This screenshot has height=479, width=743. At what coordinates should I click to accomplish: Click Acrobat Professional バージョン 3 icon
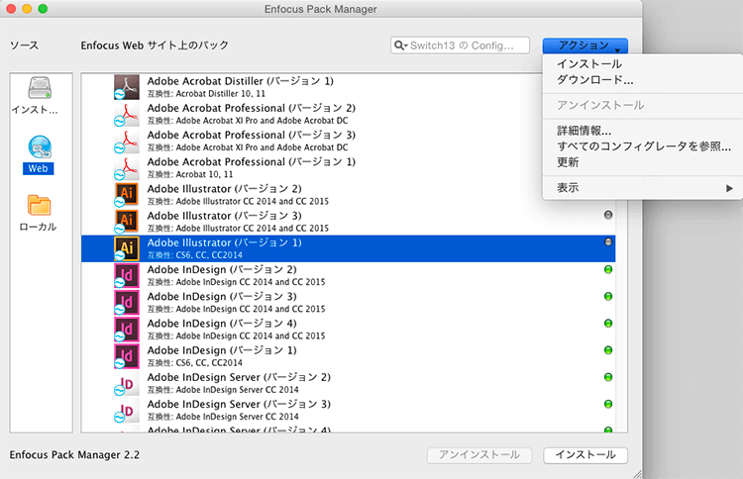[x=127, y=142]
